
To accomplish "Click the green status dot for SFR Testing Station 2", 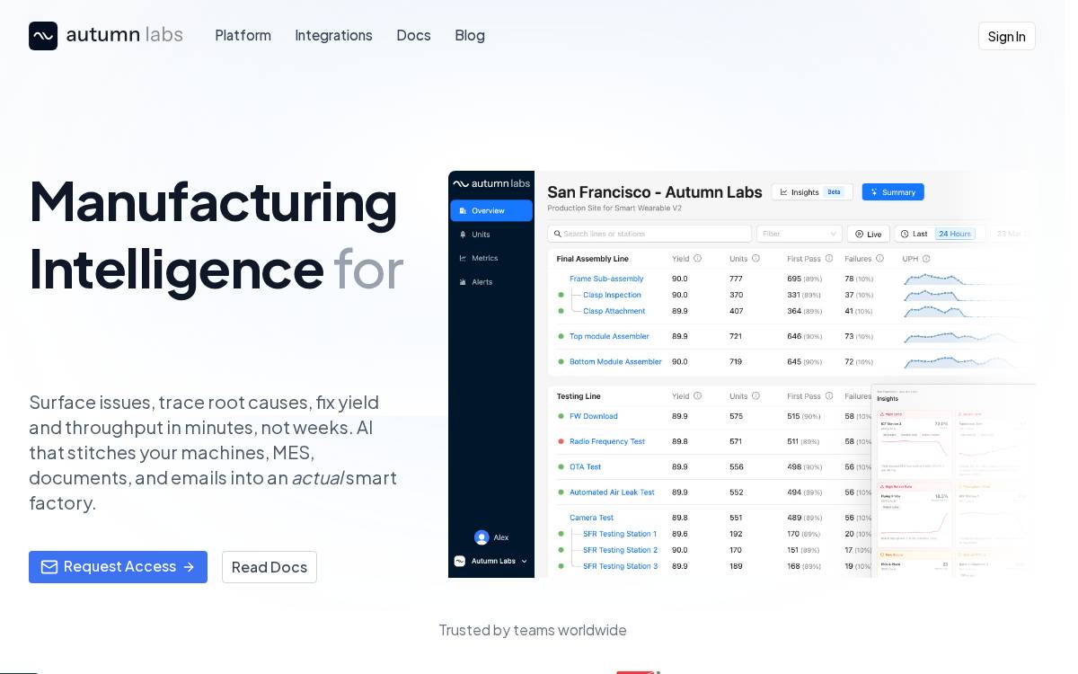I will tap(561, 550).
